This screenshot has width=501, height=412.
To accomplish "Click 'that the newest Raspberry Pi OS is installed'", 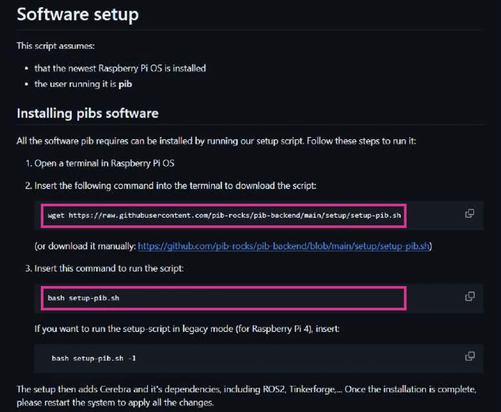I will [120, 68].
